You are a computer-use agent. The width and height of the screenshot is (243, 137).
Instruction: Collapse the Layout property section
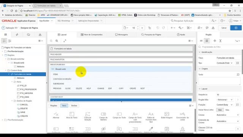click(200, 89)
